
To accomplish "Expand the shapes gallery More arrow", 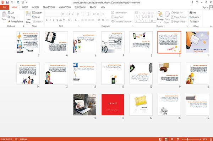I will coord(155,21).
